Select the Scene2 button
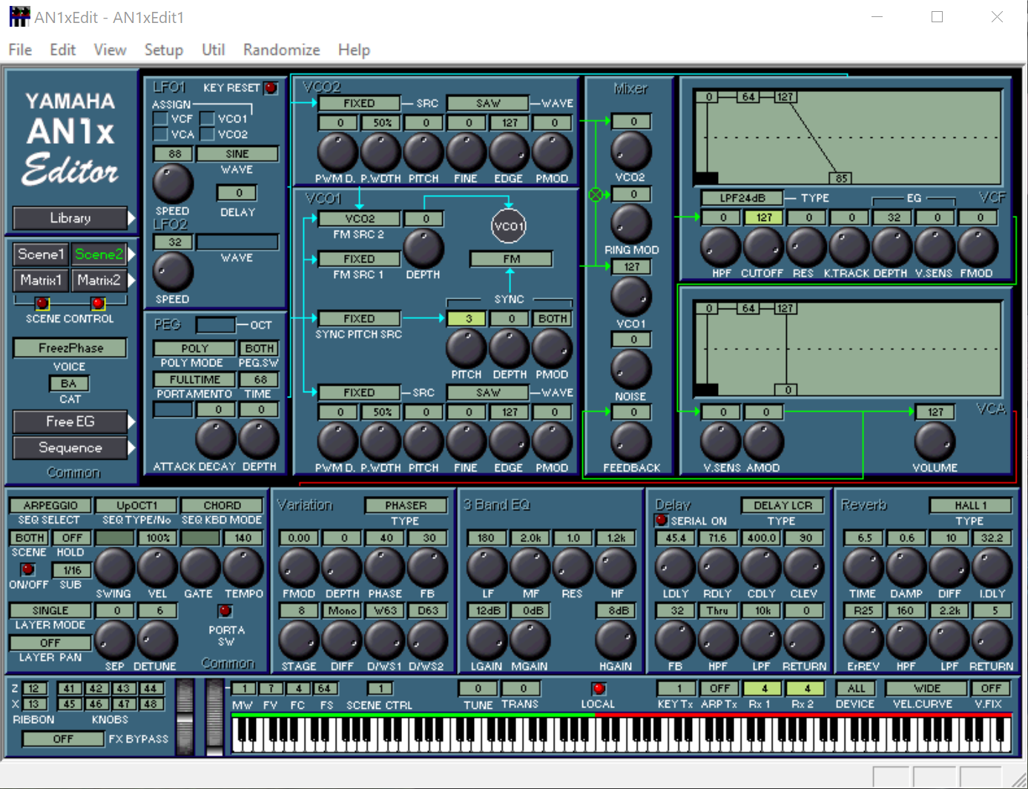Screen dimensions: 1028x789 coord(99,254)
